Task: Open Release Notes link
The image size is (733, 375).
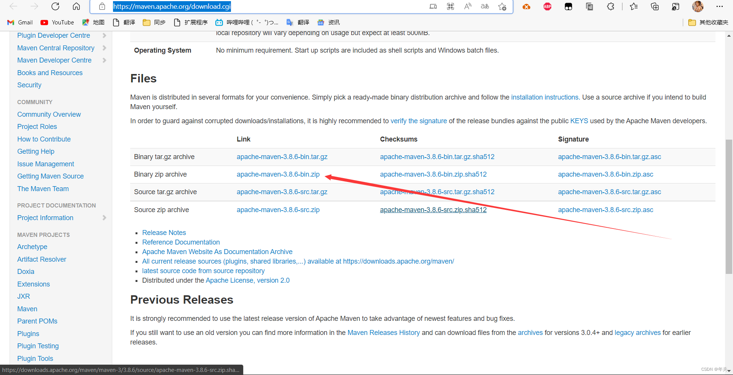Action: point(164,233)
